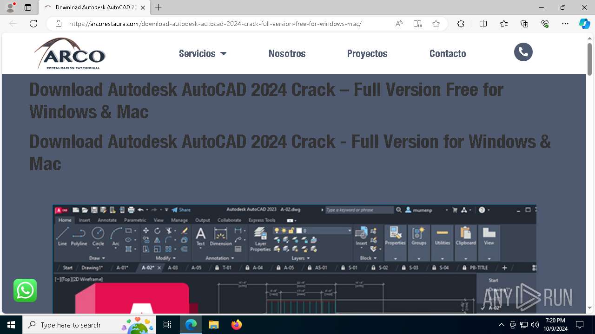The image size is (595, 334).
Task: Open the WhatsApp chat button
Action: click(x=25, y=290)
